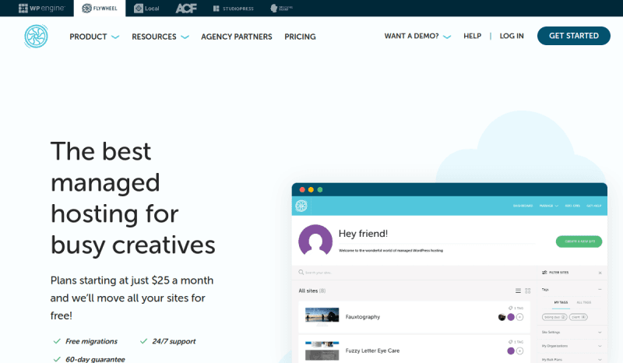This screenshot has height=363, width=623.
Task: Click the ACF logo in top bar
Action: pyautogui.click(x=186, y=8)
